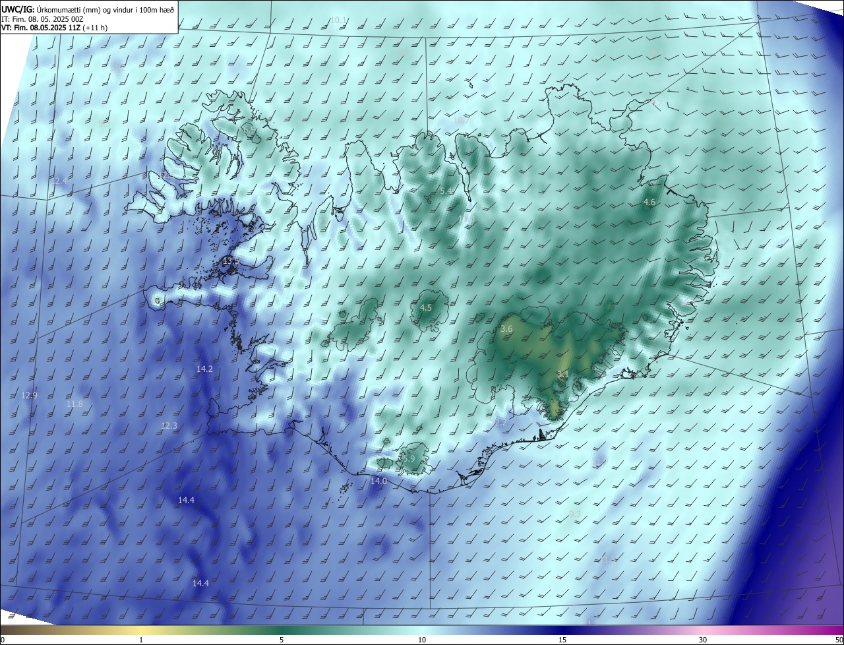Click the 12.3 value label
This screenshot has height=645, width=844.
coord(169,426)
